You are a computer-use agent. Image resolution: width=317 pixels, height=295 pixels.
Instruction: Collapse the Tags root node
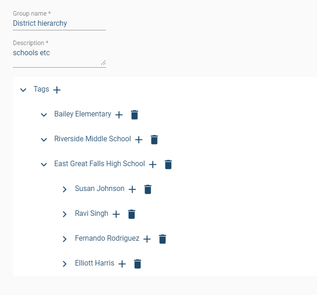tap(23, 90)
